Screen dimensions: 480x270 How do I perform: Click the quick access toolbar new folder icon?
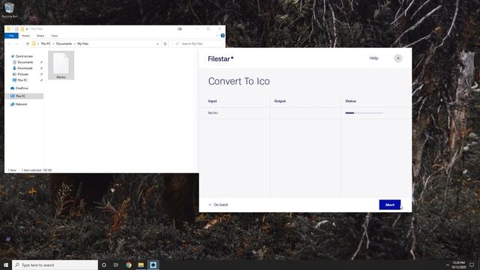point(22,28)
